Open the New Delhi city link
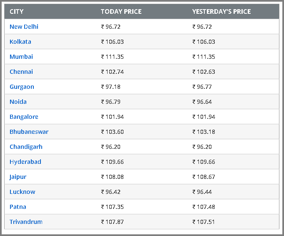Image resolution: width=284 pixels, height=236 pixels. pos(24,27)
